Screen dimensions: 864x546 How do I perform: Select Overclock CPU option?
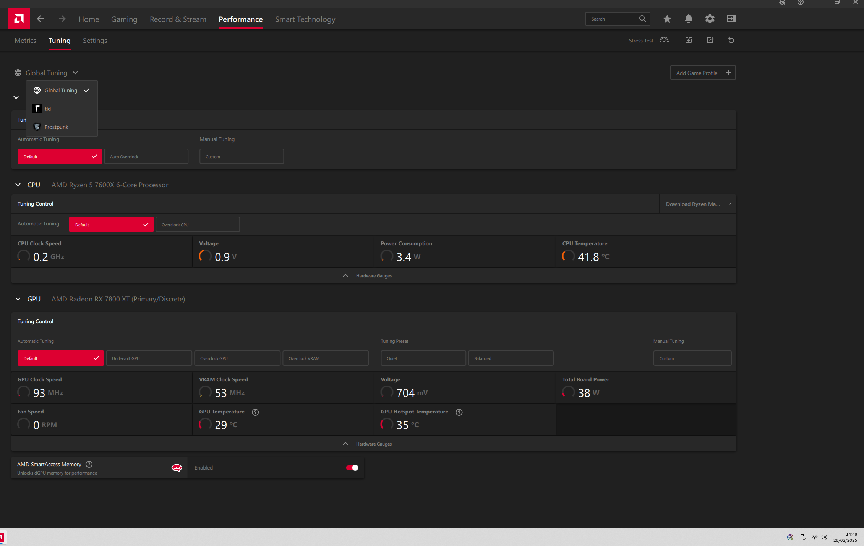pyautogui.click(x=198, y=224)
